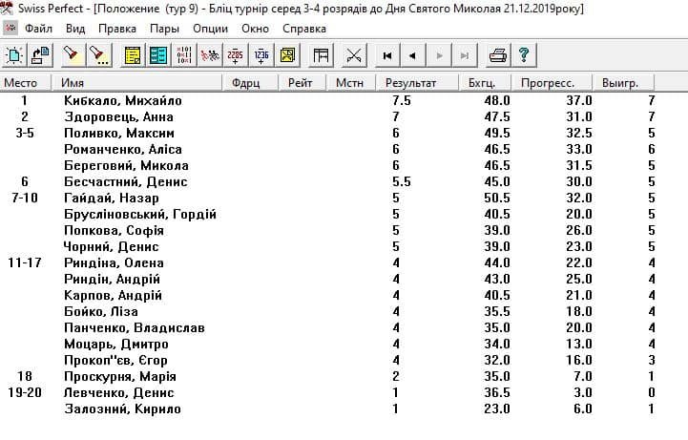Screen dimensions: 688x440
Task: Go to previous round arrow
Action: tap(412, 55)
